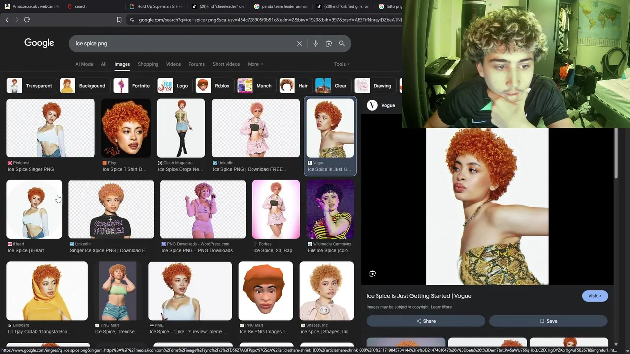The width and height of the screenshot is (630, 354).
Task: Open the PNG Mart cartoon face thumbnail
Action: click(x=266, y=291)
